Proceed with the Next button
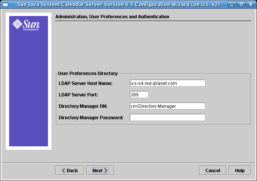Screen dimensions: 257x181 click(x=100, y=170)
